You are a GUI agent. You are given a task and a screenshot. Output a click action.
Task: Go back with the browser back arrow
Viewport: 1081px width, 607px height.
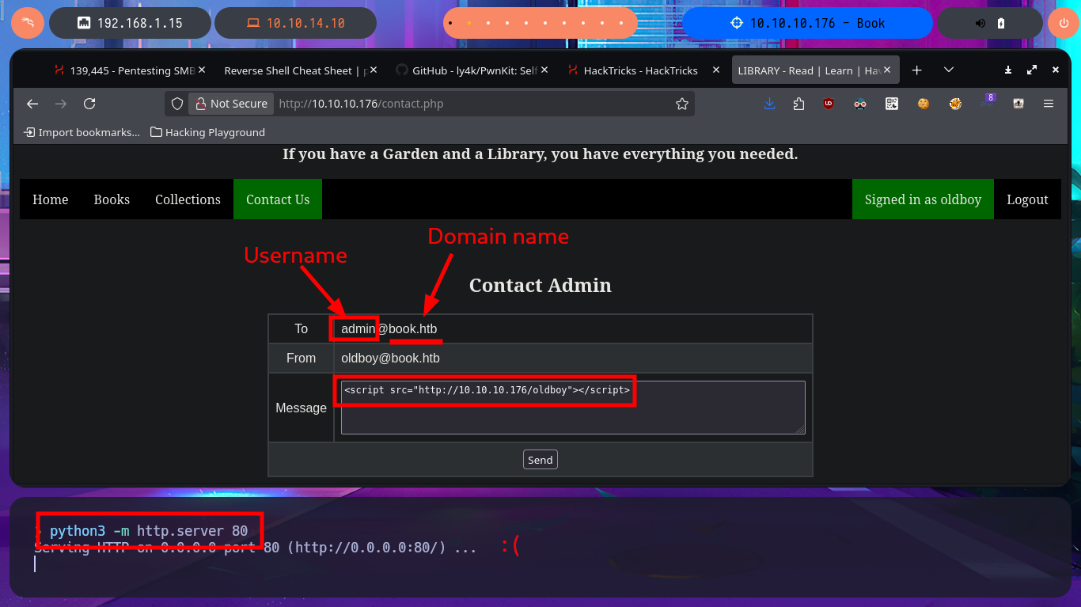[x=32, y=104]
